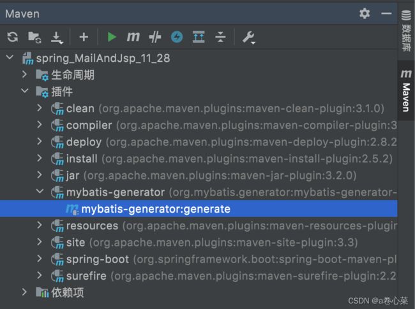Select spring_MailAndJsp_11_28 project label

[103, 59]
